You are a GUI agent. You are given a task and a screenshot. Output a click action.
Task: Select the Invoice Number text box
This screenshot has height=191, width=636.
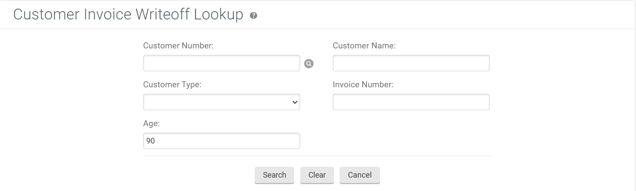(x=411, y=102)
